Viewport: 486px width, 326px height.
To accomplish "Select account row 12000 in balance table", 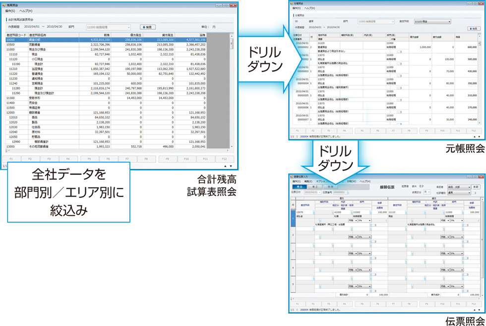I will tap(106, 113).
